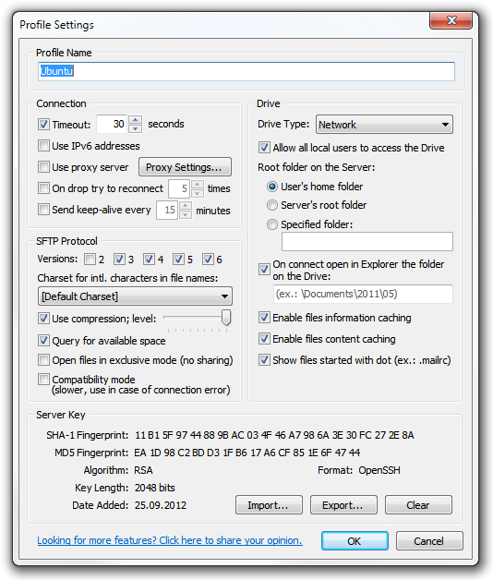Enable Compatibility mode checkbox
The image size is (493, 580).
point(43,380)
